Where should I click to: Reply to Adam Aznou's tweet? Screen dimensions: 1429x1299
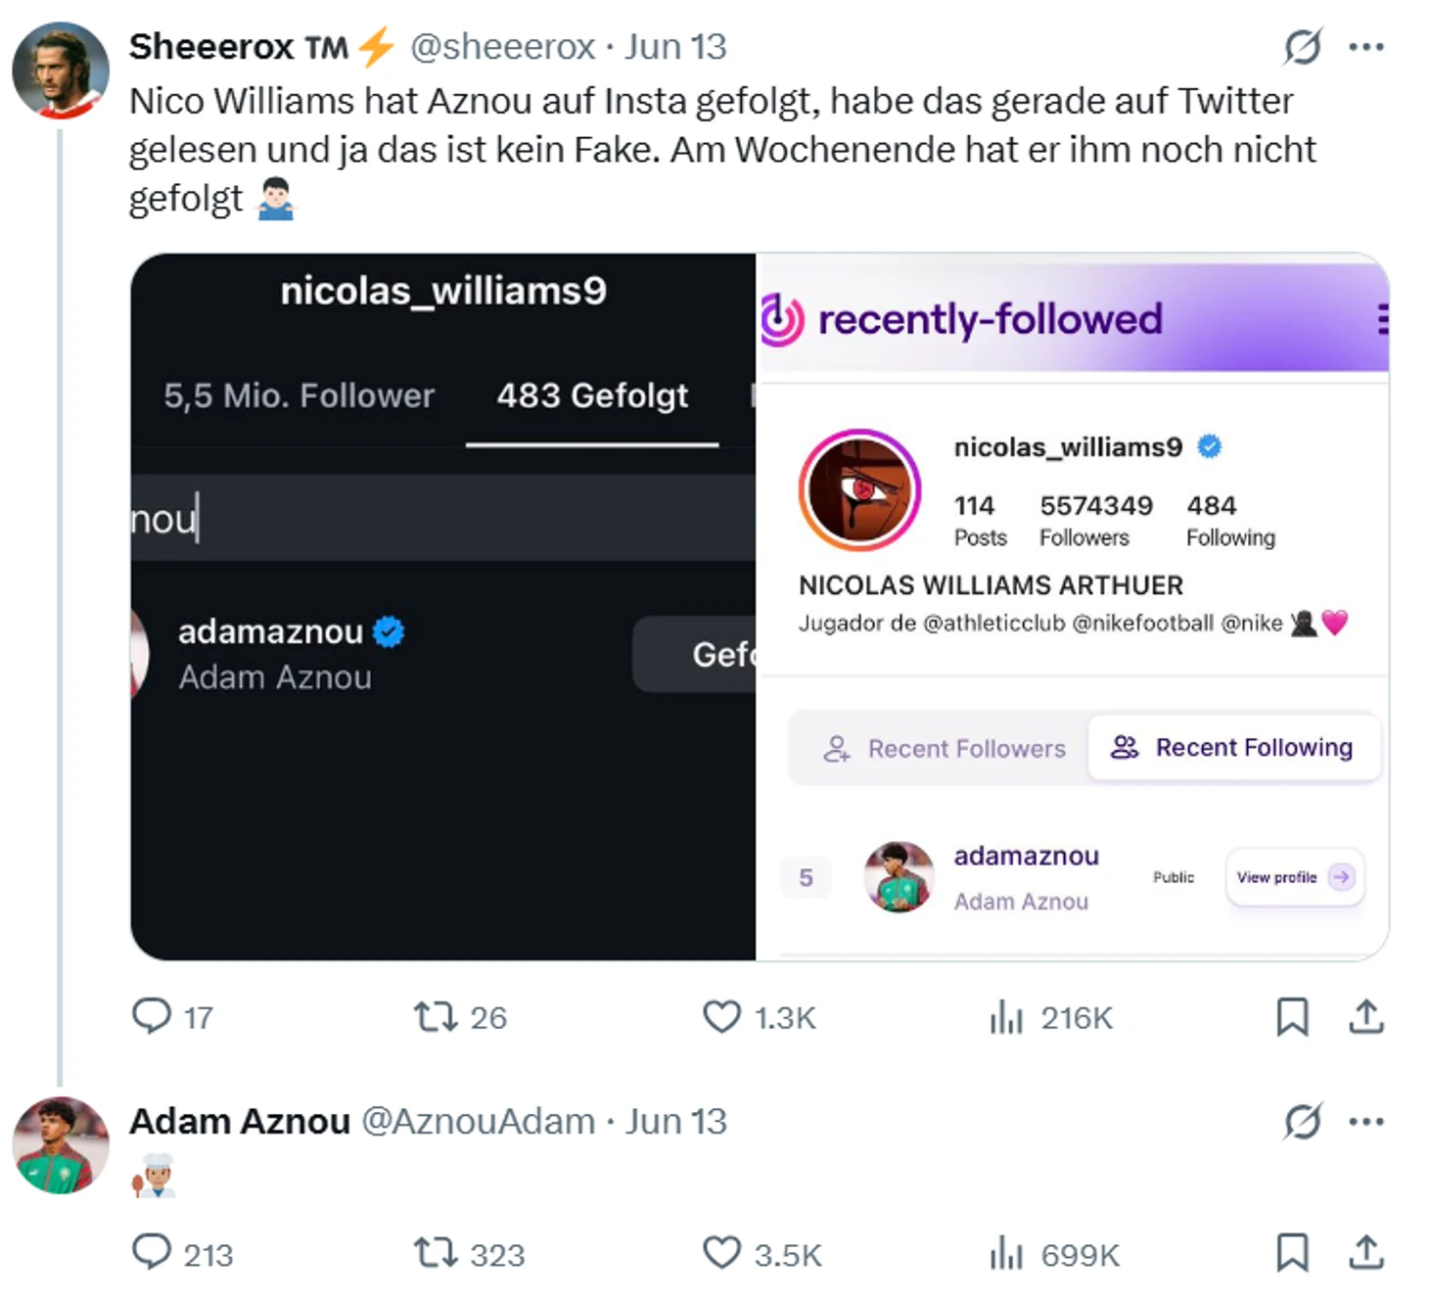(x=152, y=1253)
